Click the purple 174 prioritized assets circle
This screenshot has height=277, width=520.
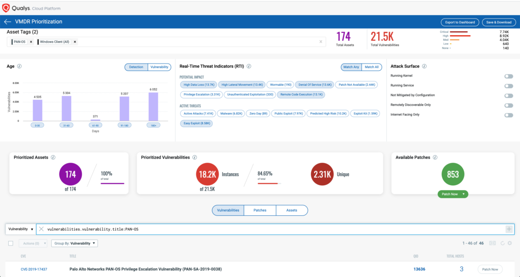(70, 174)
